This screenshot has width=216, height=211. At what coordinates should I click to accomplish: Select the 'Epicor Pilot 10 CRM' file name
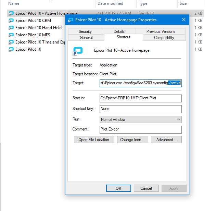coord(33,21)
